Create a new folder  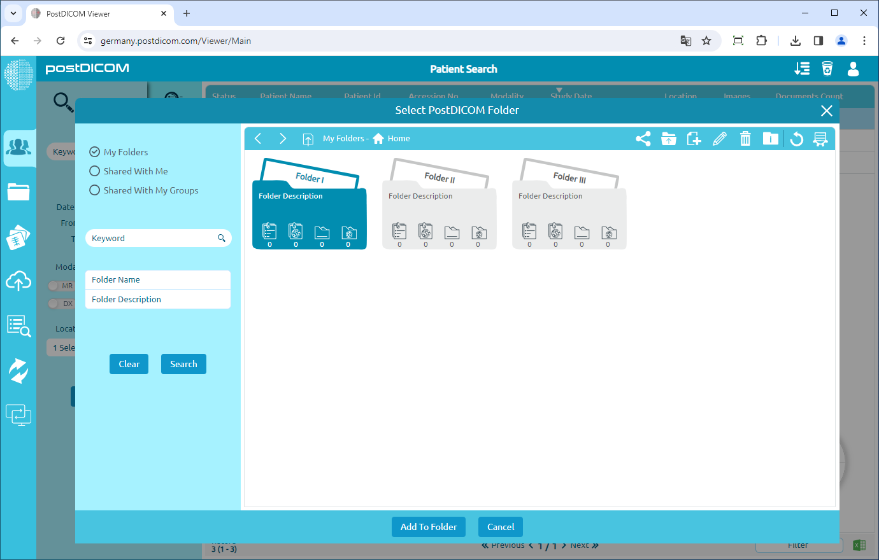(694, 138)
